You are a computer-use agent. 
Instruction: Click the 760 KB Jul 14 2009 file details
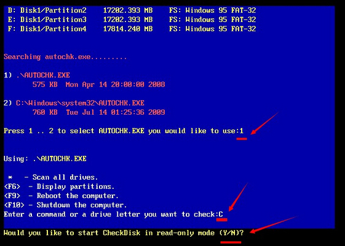pos(98,112)
